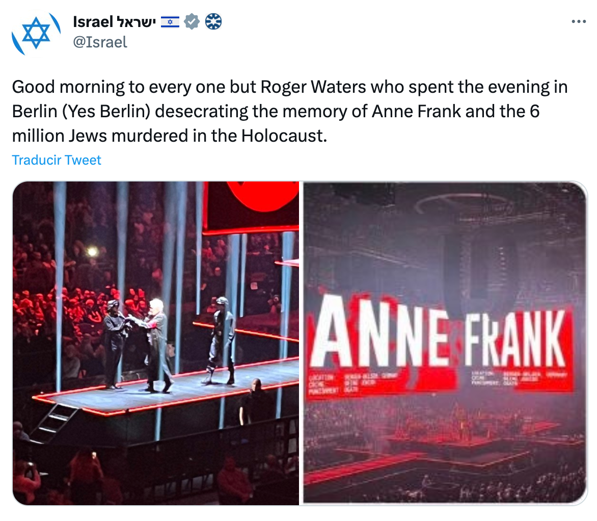Viewport: 597px width, 521px height.
Task: Click the Israel display name
Action: pos(93,21)
